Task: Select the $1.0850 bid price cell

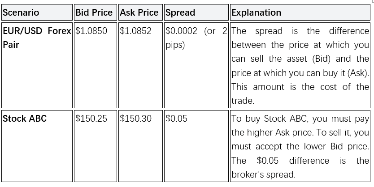Action: click(91, 31)
